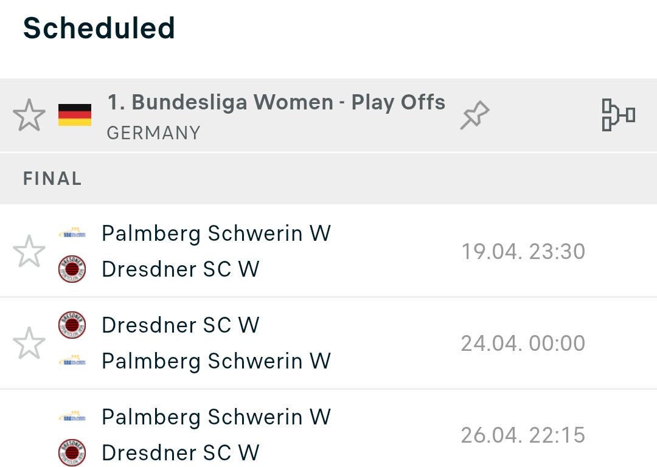Click Dresdner SC logo in first match

(72, 269)
